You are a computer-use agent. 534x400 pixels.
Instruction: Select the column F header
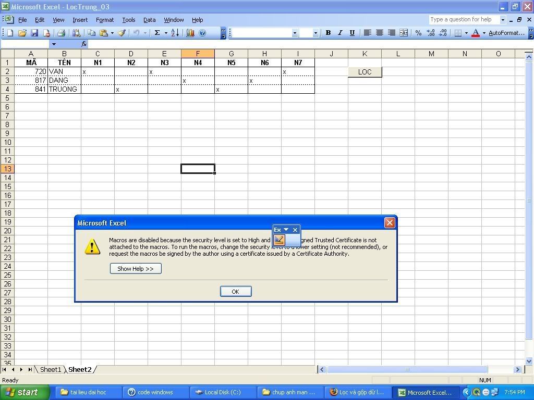point(198,54)
